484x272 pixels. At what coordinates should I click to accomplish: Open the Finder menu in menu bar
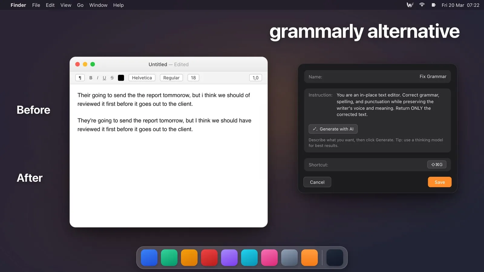[x=18, y=5]
